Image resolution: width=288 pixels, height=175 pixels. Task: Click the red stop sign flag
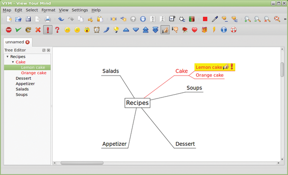(9, 30)
